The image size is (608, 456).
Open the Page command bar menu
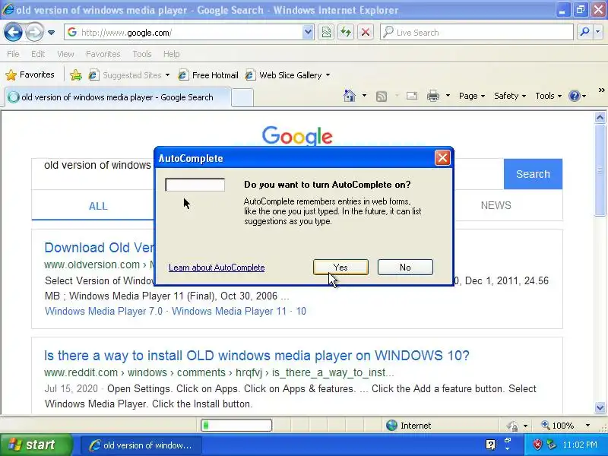click(x=471, y=96)
